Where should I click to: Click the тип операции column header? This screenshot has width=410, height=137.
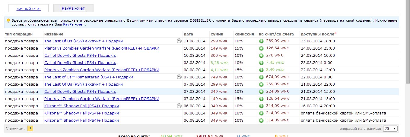point(19,34)
